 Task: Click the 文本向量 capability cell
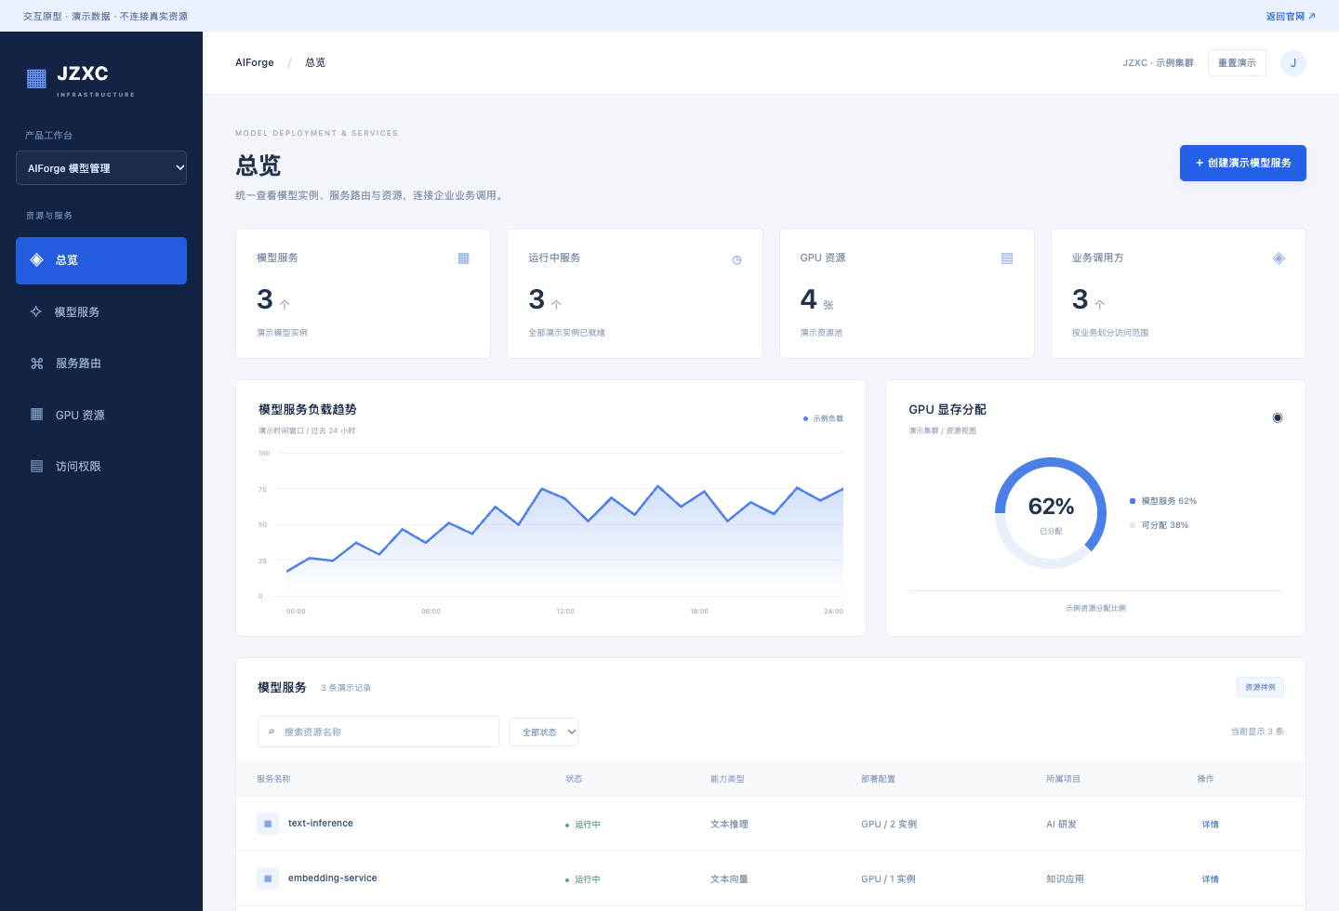pyautogui.click(x=729, y=879)
